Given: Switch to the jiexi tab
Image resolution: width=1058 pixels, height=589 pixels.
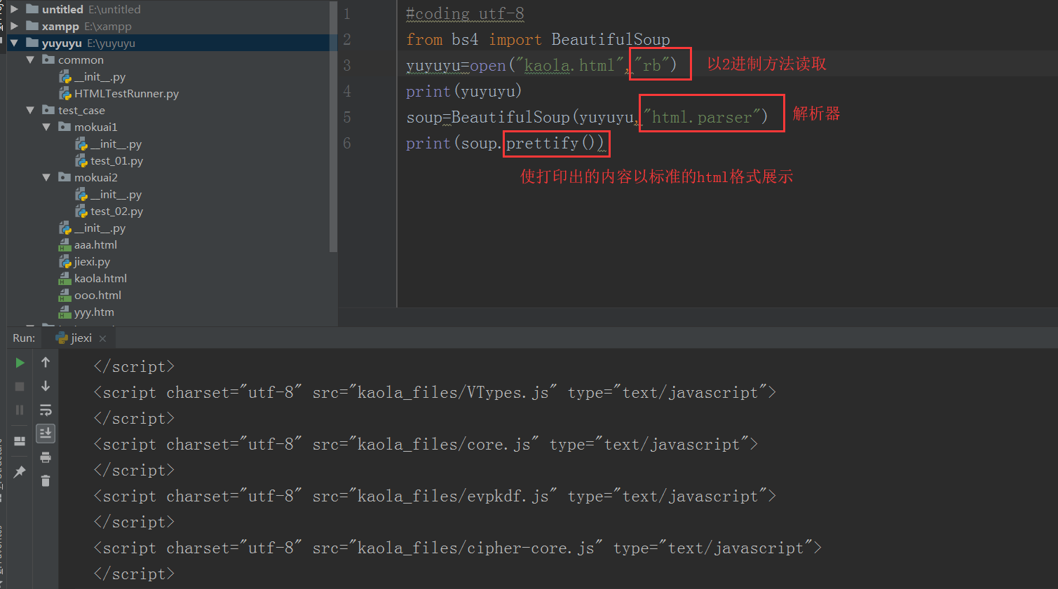Looking at the screenshot, I should click(79, 338).
